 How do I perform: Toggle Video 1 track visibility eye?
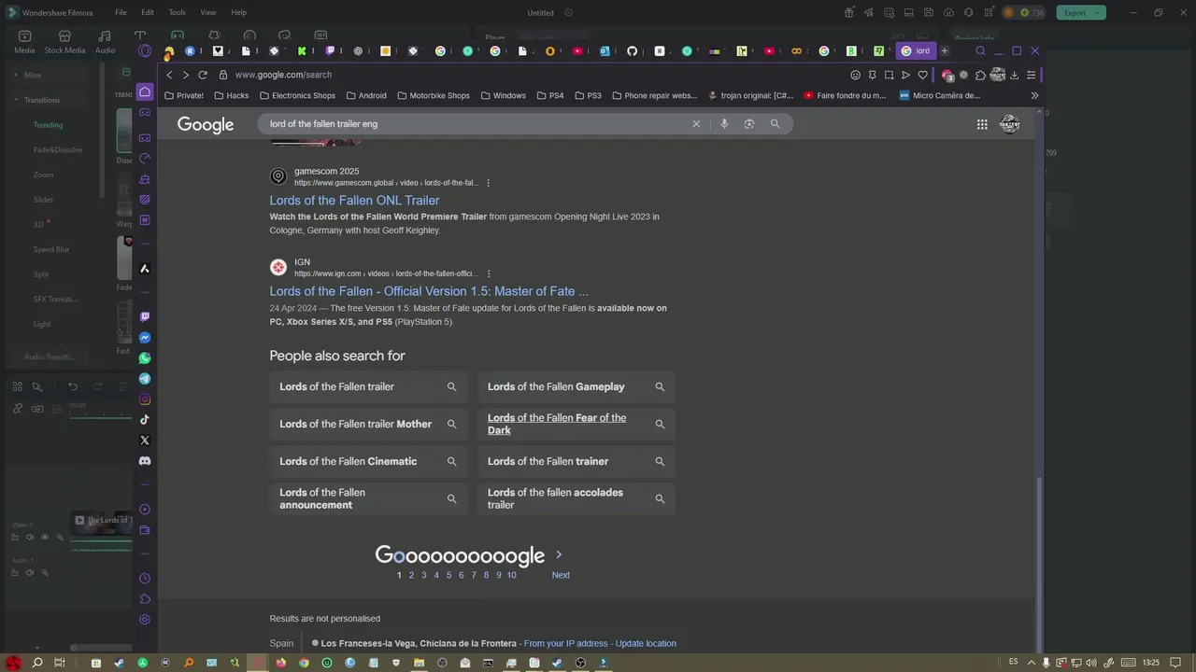click(44, 538)
